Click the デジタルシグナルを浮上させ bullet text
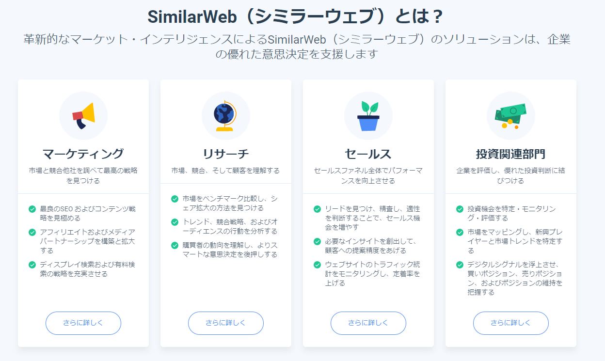The image size is (605, 361). point(515,278)
